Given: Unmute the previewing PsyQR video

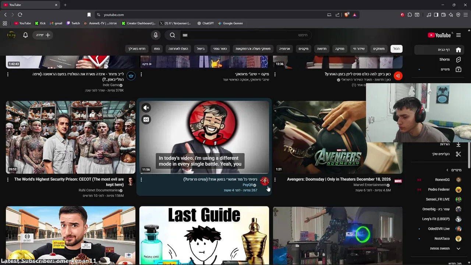Looking at the screenshot, I should click(x=146, y=108).
